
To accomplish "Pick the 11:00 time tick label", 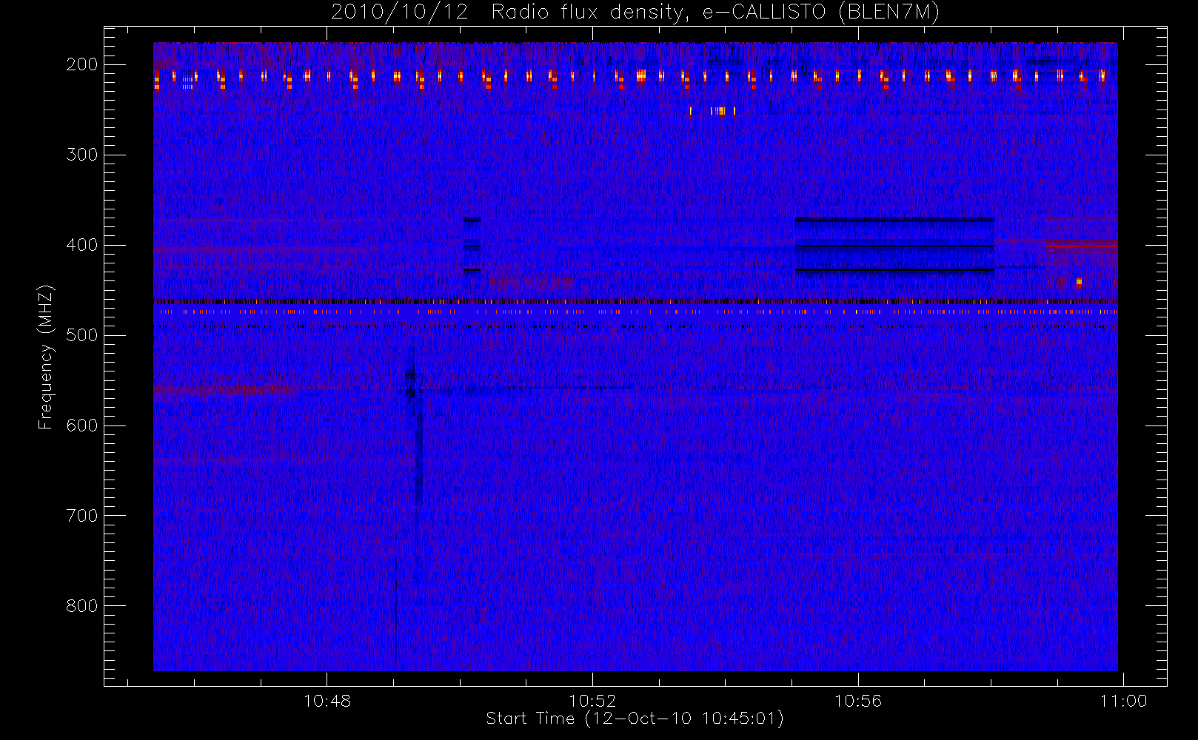I will click(x=1124, y=701).
